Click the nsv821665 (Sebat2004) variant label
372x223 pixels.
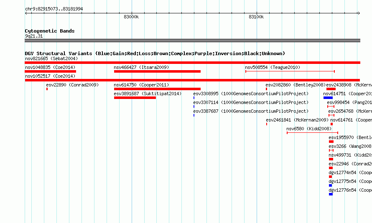(x=51, y=58)
